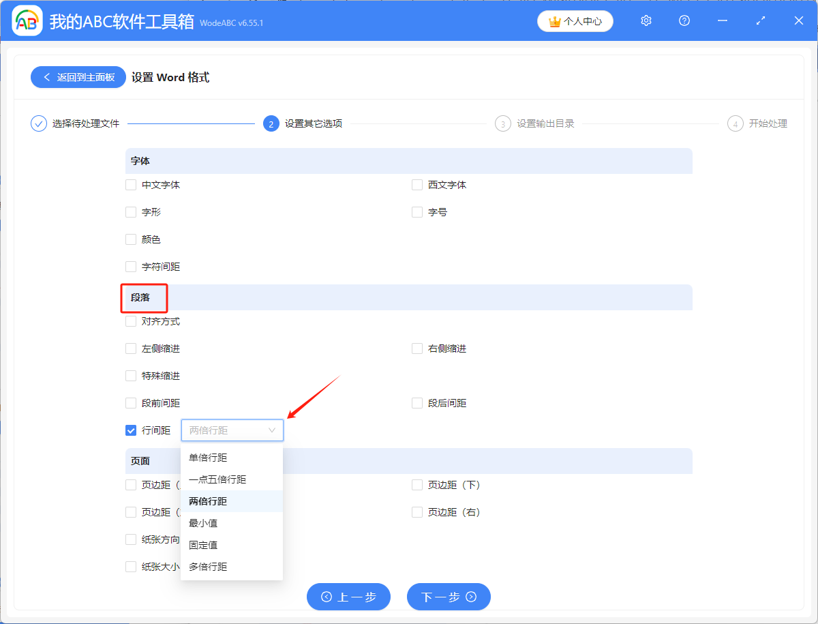Click the back arrow on 返回到主面板

point(46,77)
